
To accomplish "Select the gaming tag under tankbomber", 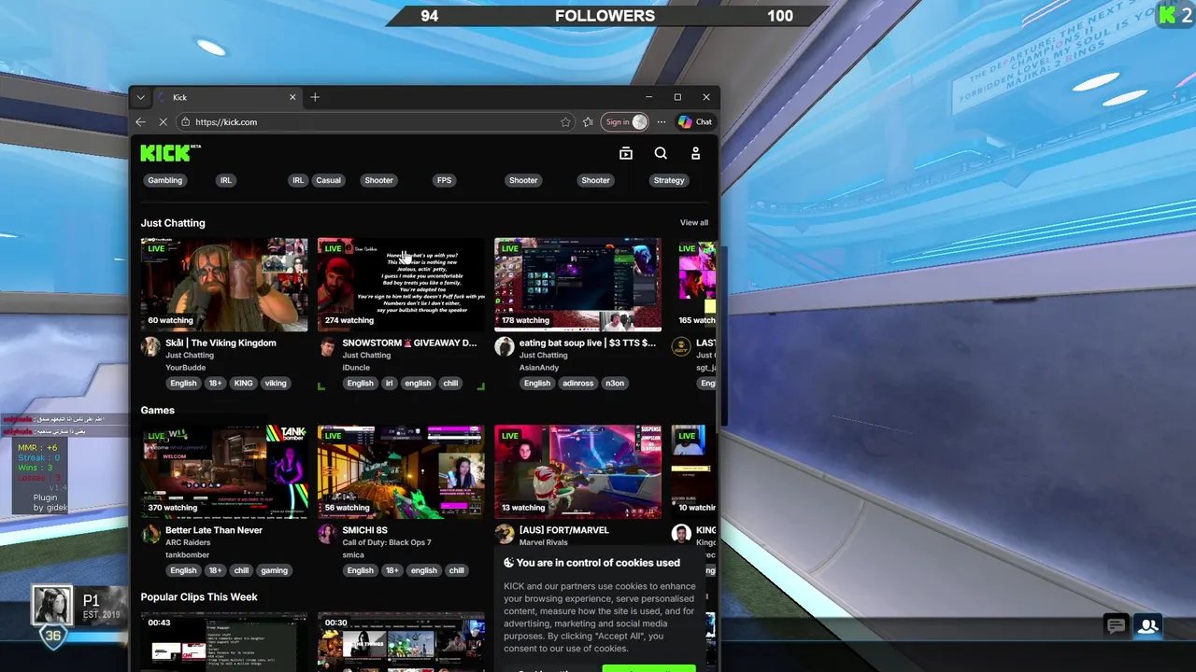I will pyautogui.click(x=274, y=570).
